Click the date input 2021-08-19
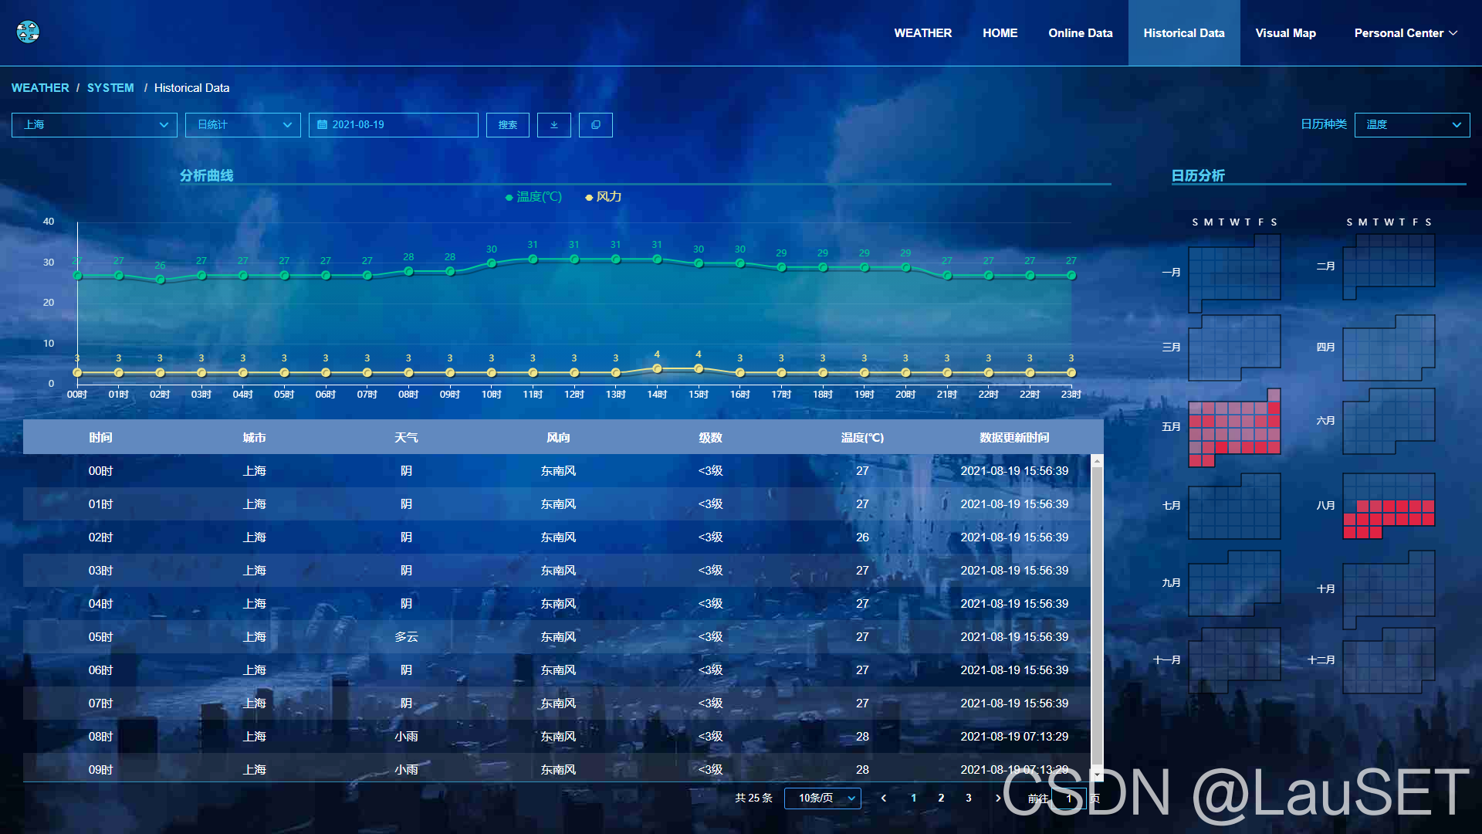Image resolution: width=1482 pixels, height=834 pixels. pos(393,125)
